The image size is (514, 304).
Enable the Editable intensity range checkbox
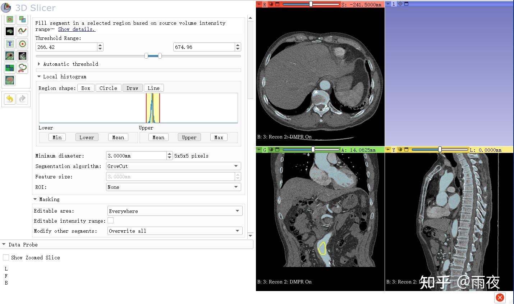pos(111,221)
